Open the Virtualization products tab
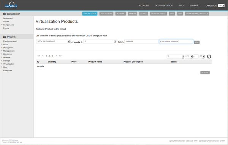 pyautogui.click(x=90, y=14)
